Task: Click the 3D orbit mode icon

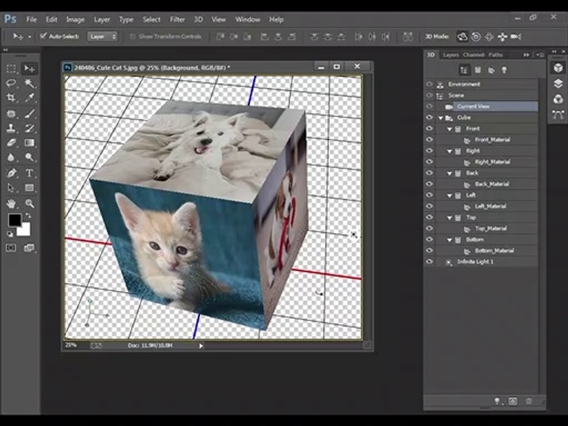Action: (462, 37)
